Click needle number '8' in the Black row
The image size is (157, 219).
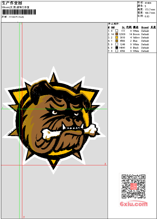pyautogui.click(x=111, y=48)
